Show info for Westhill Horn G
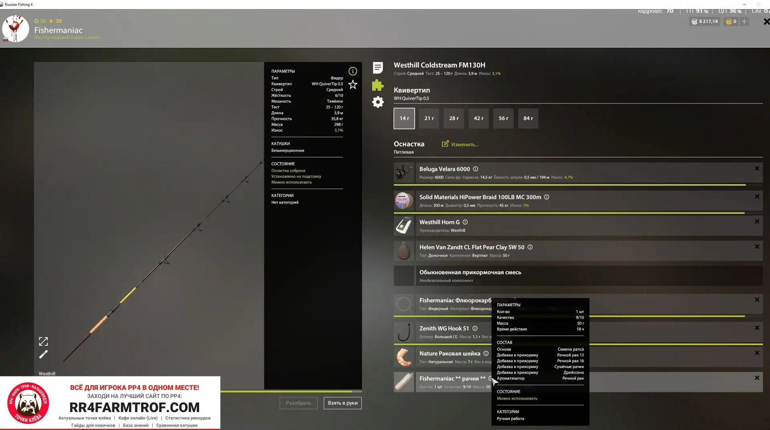The image size is (770, 430). 465,222
